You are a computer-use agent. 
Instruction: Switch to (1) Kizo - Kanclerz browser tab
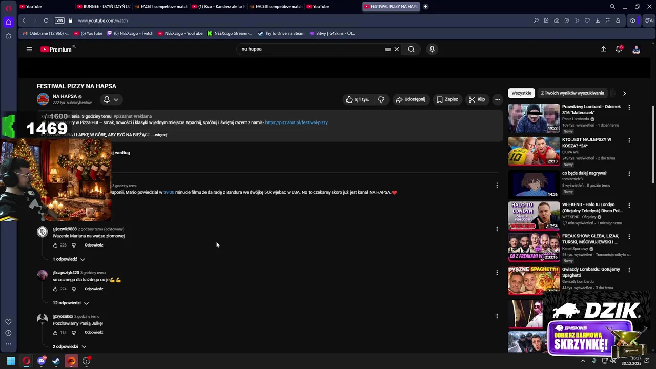[218, 7]
